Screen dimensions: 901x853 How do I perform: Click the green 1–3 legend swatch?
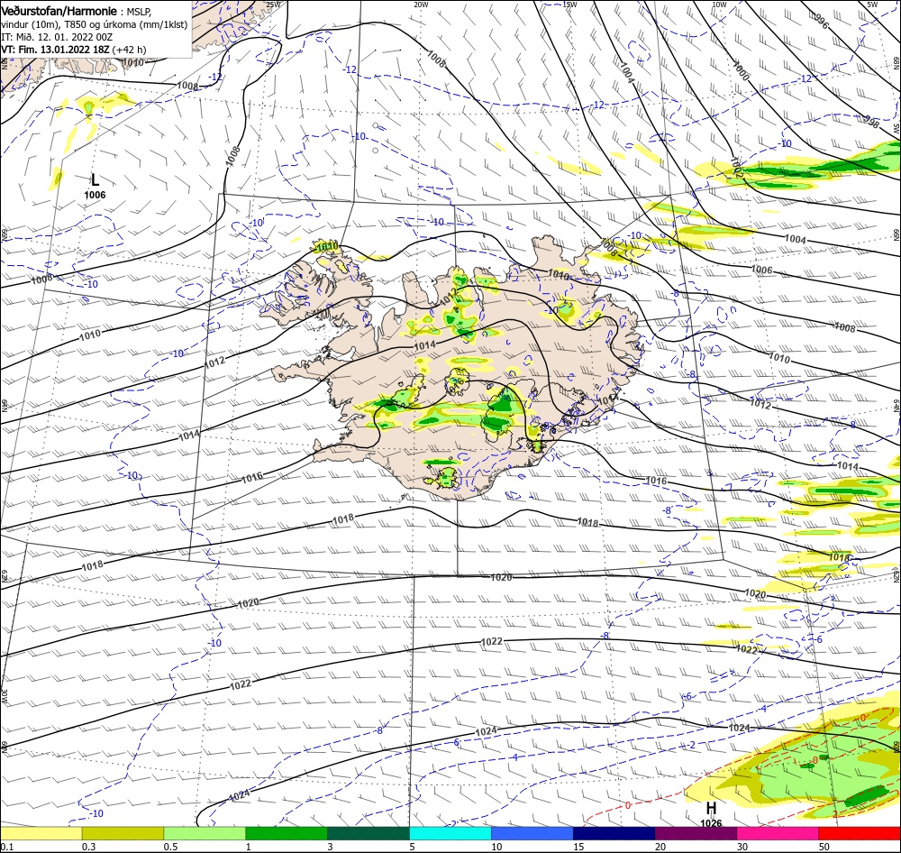287,833
